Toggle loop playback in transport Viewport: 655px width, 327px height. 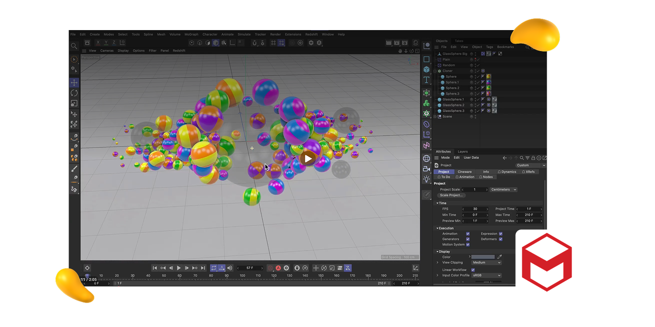click(214, 268)
